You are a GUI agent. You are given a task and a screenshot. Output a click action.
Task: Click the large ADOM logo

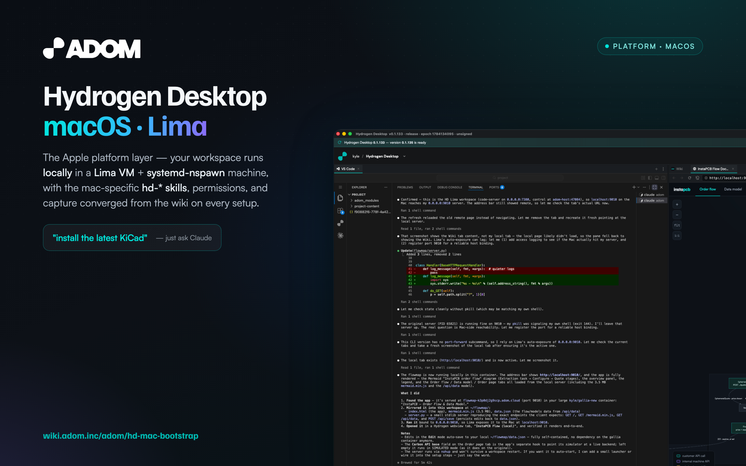click(x=92, y=48)
